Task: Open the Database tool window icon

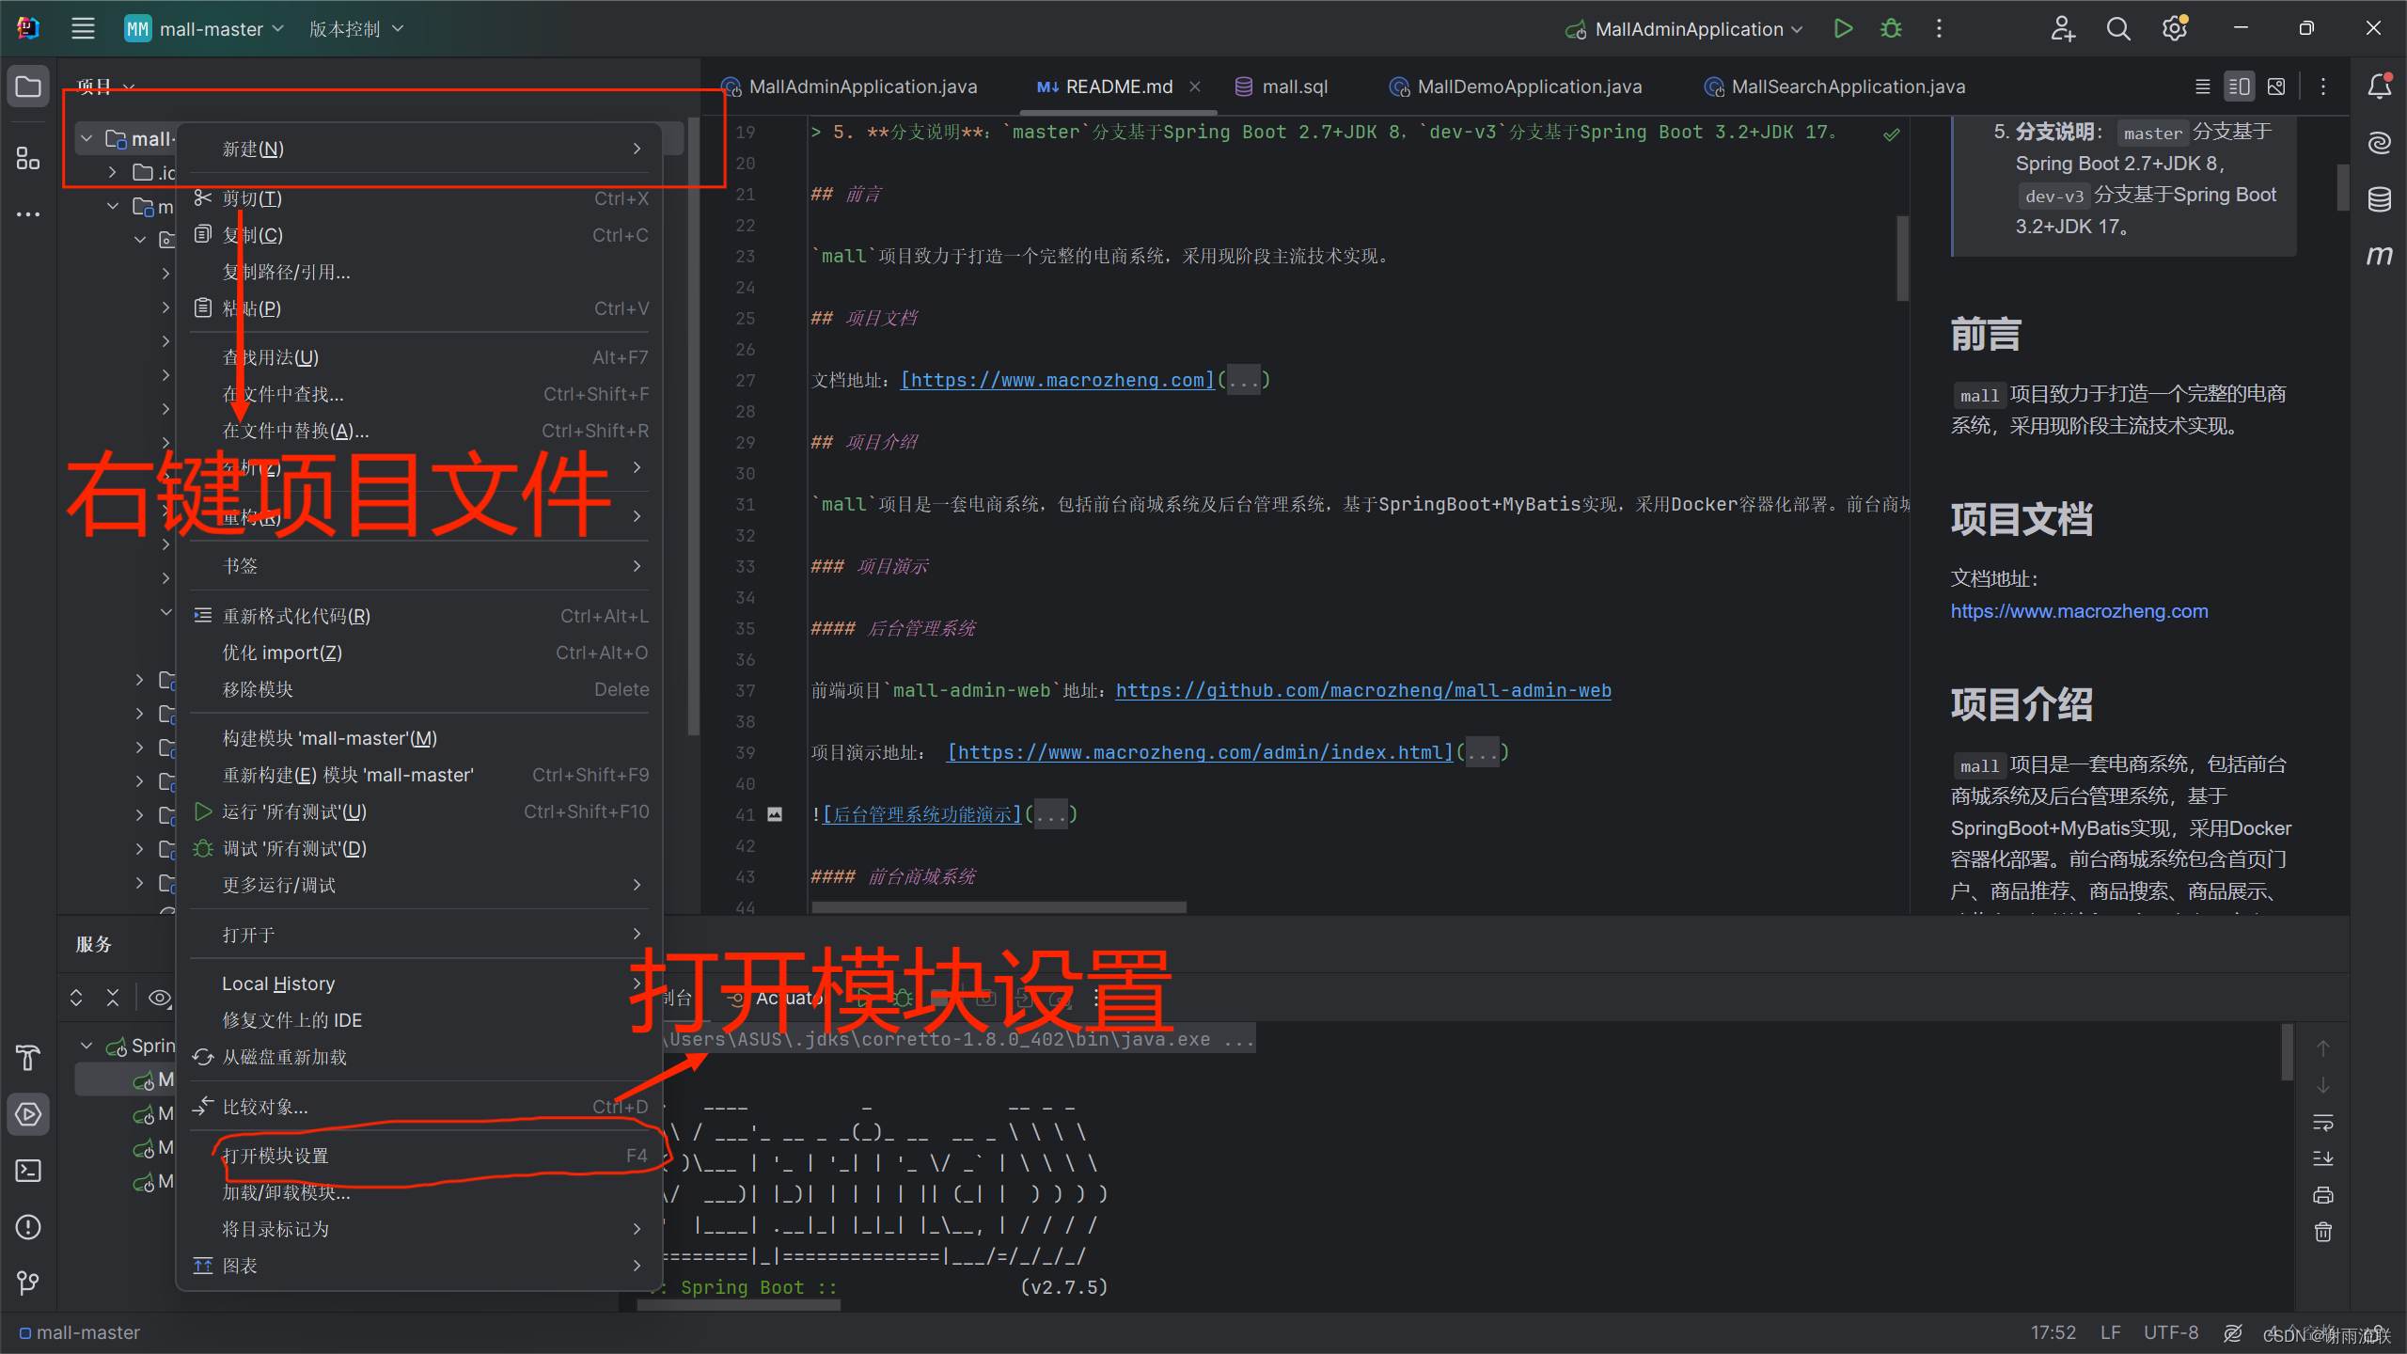Action: (2379, 199)
